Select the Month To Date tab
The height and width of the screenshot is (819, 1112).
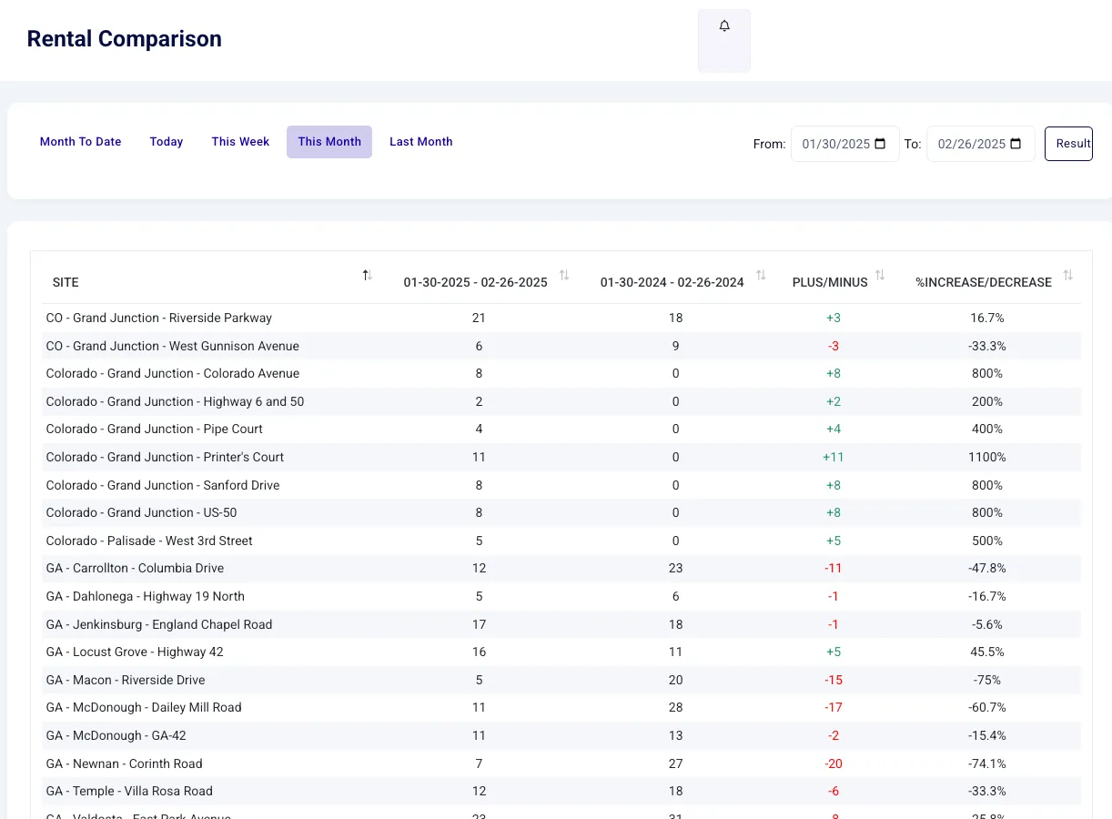point(81,142)
